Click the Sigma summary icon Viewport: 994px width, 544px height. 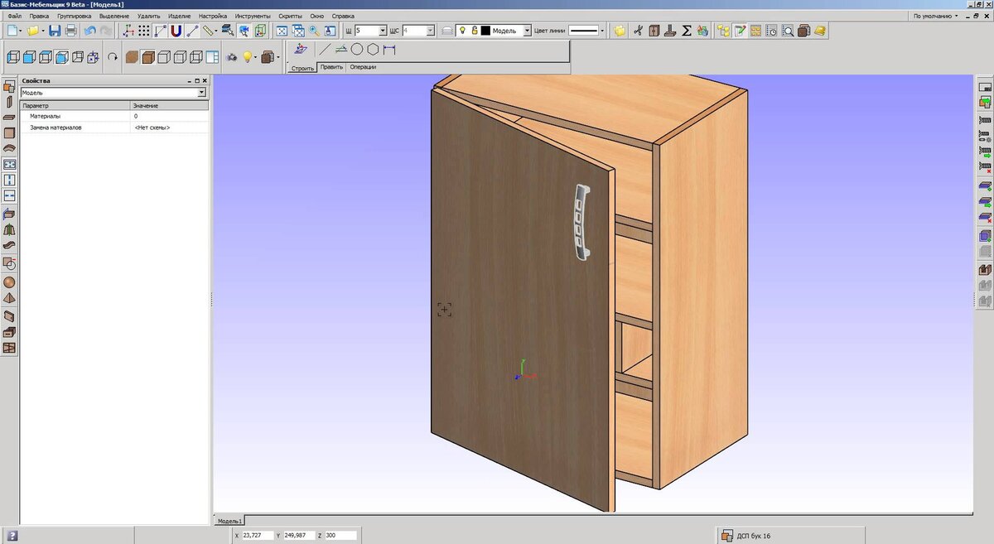click(686, 31)
